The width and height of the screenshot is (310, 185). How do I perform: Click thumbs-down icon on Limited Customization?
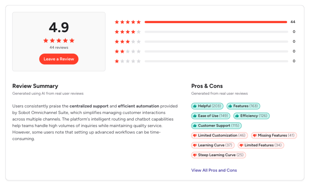coord(194,136)
